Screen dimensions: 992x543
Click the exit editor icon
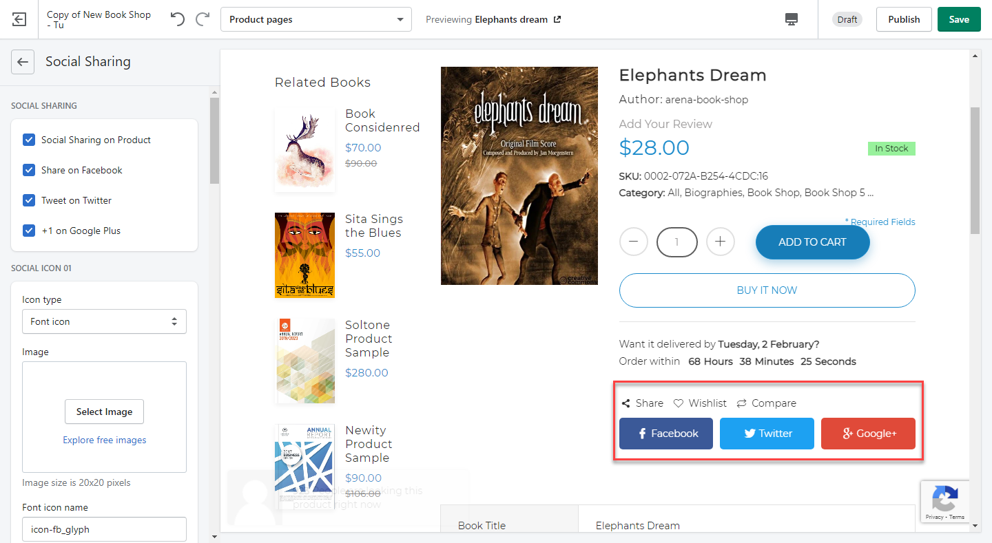(x=19, y=19)
